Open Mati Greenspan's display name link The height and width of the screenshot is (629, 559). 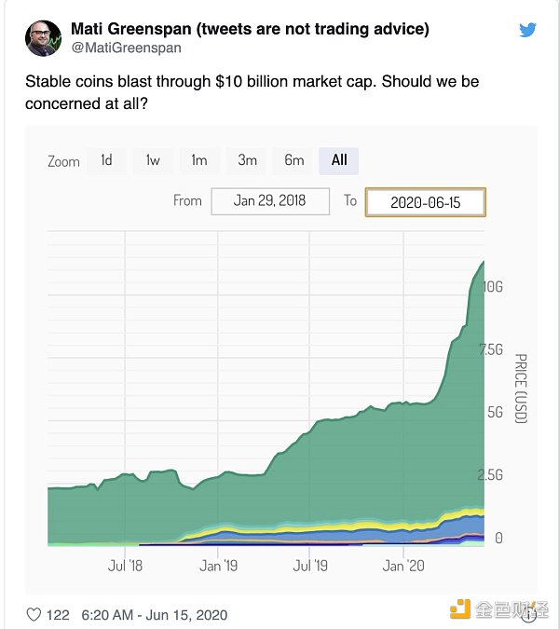250,29
